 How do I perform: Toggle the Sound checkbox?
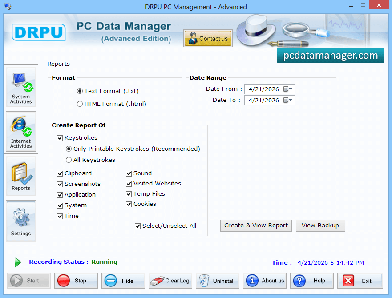coord(129,173)
